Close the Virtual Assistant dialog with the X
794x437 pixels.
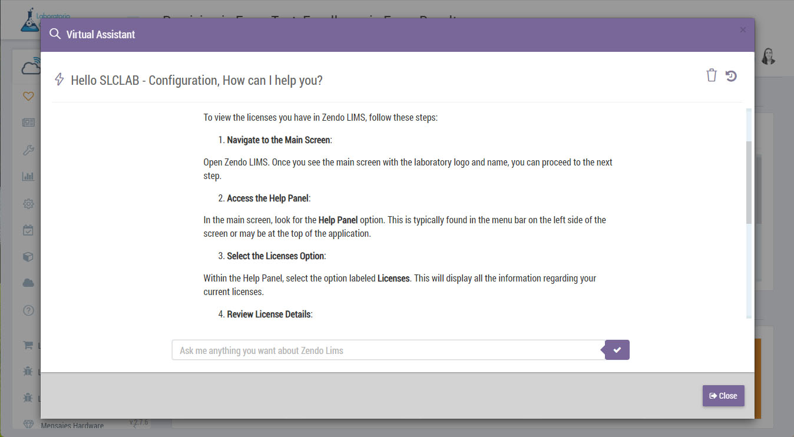(x=743, y=30)
